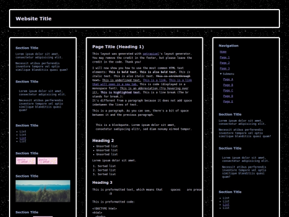Click the "2. Sorted list" item
289x217 pixels.
point(104,170)
